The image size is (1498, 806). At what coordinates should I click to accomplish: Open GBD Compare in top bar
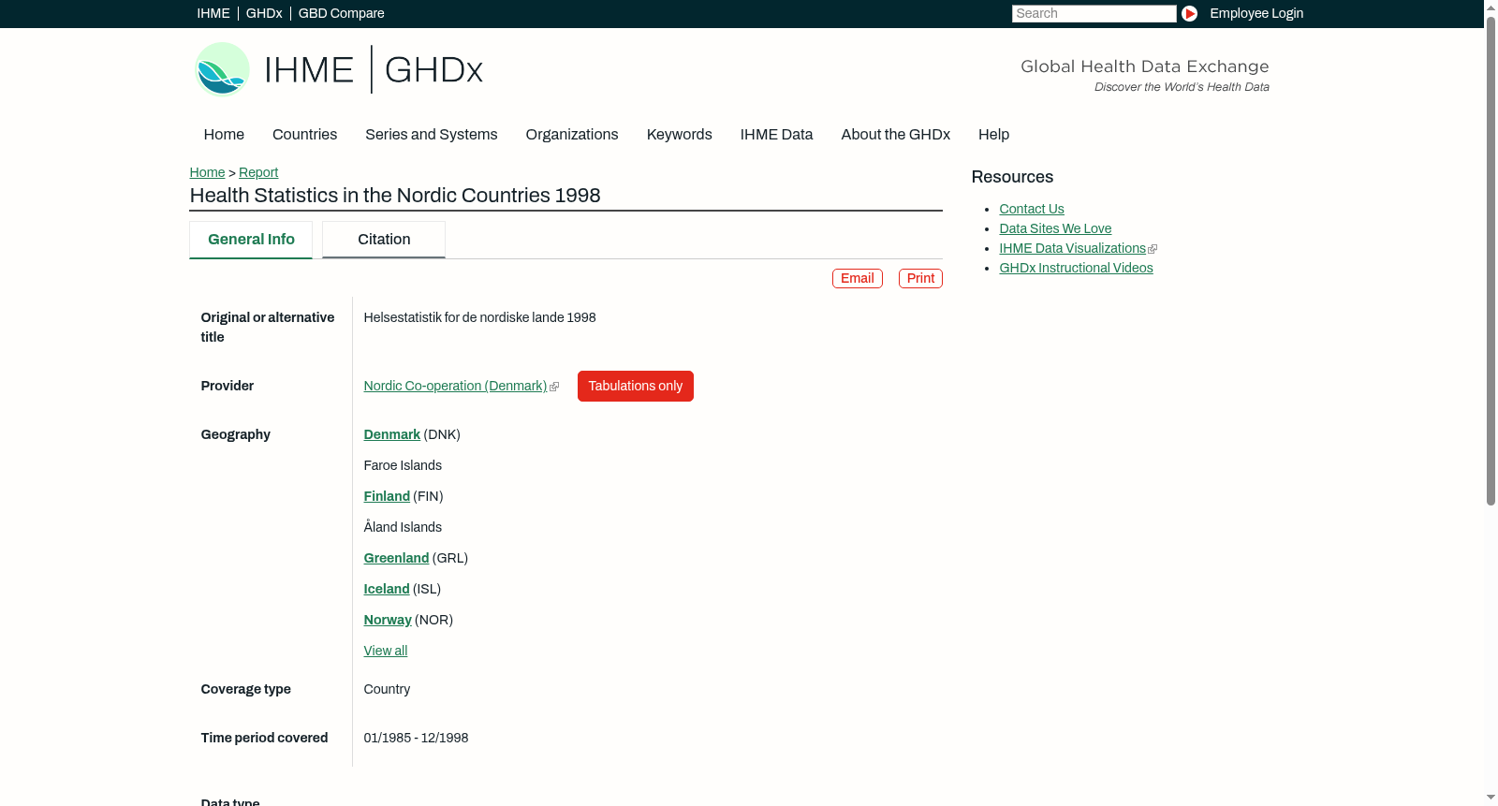click(x=342, y=13)
